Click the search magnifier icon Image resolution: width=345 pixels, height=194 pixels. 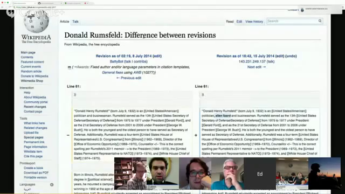[x=320, y=21]
